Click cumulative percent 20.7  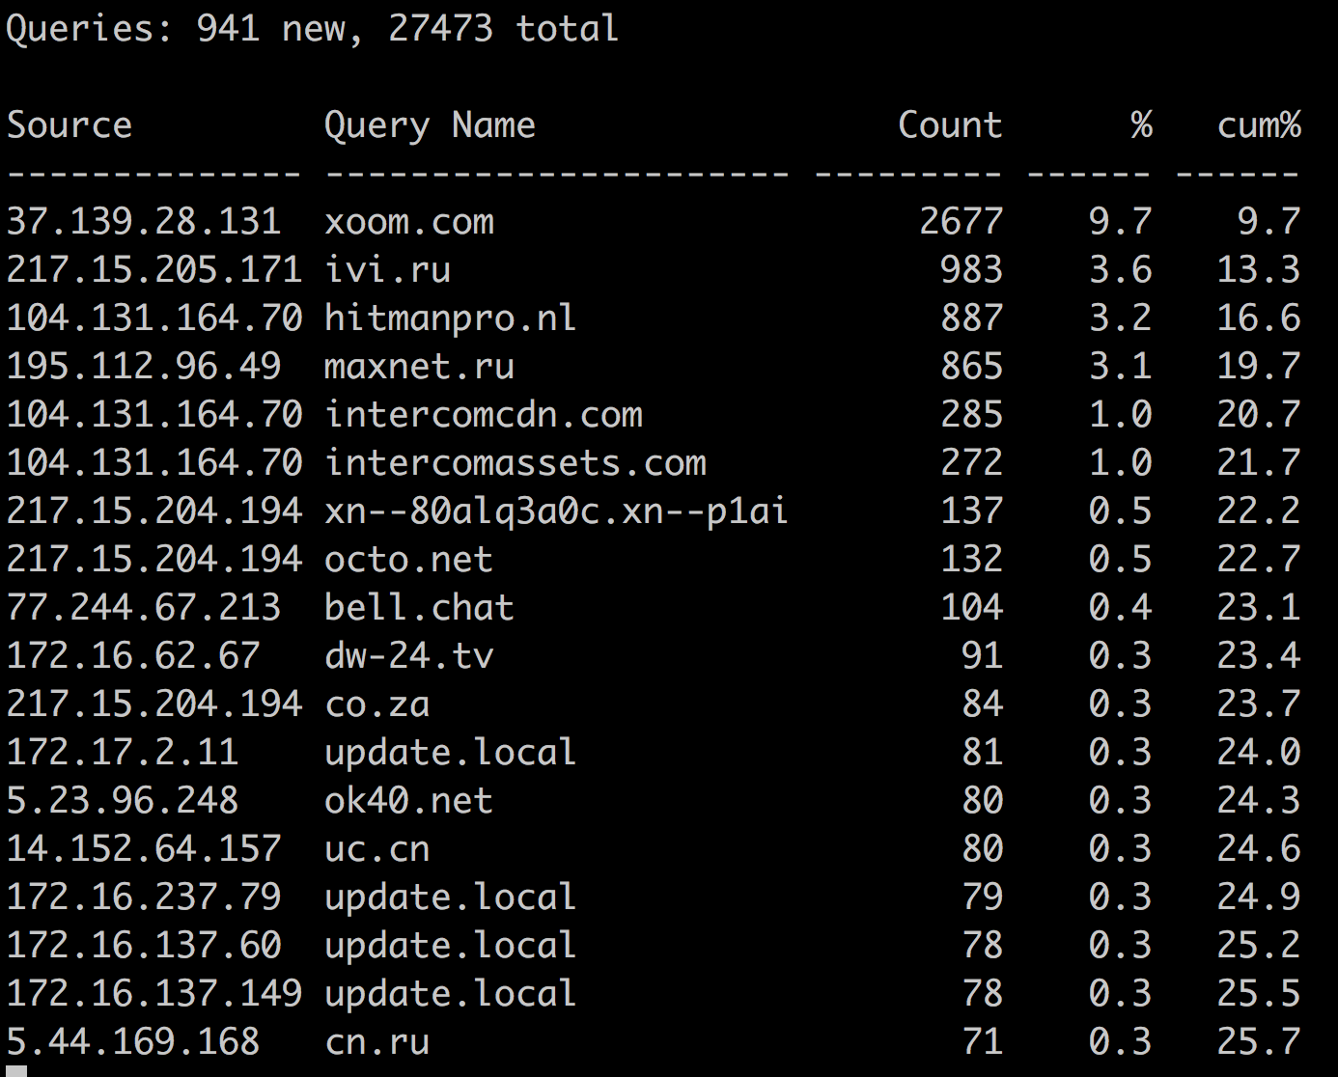(x=1259, y=415)
